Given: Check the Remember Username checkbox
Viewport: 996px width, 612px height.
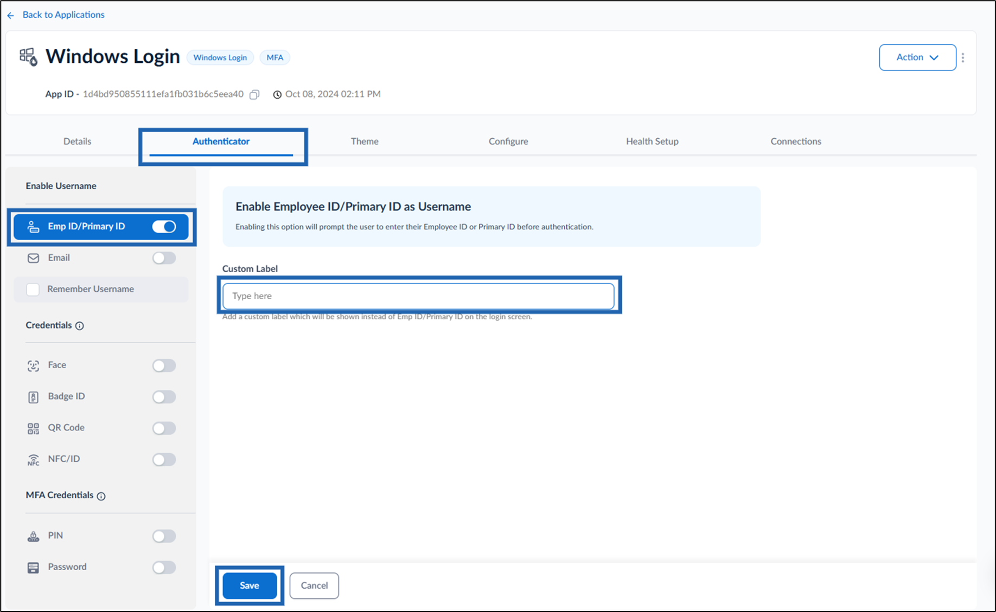Looking at the screenshot, I should [33, 289].
